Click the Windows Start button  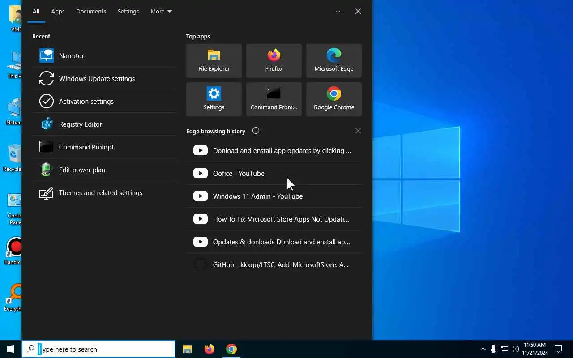point(11,349)
